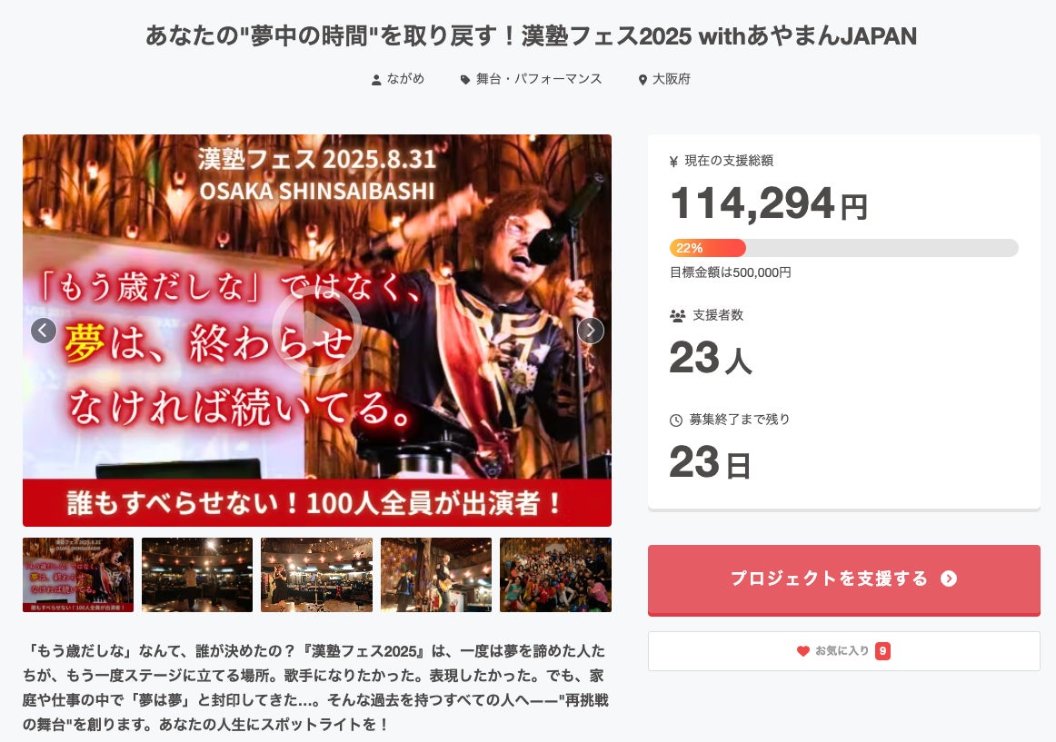Go to next slide arrow
The height and width of the screenshot is (742, 1056).
coord(591,331)
